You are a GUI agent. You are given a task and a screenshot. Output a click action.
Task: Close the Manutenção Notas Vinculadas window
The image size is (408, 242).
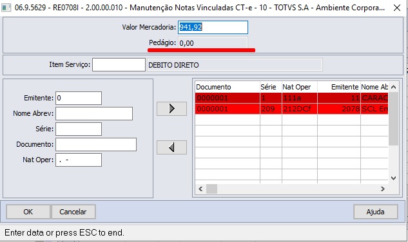tap(397, 8)
